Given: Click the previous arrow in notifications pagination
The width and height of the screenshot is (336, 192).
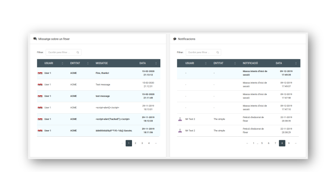Looking at the screenshot, I should click(x=247, y=143).
